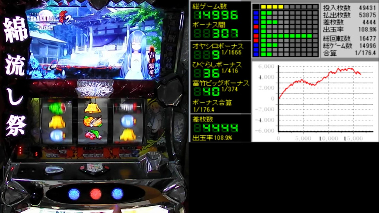
Task: Click the orange fruit symbol on center reel
Action: tap(92, 121)
